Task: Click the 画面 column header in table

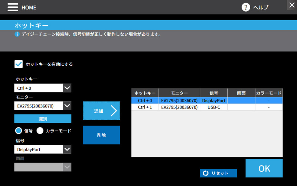Action: point(241,93)
